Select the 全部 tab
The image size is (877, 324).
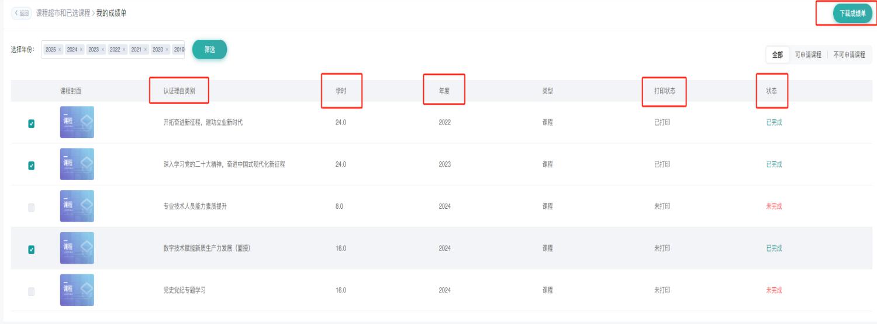778,54
